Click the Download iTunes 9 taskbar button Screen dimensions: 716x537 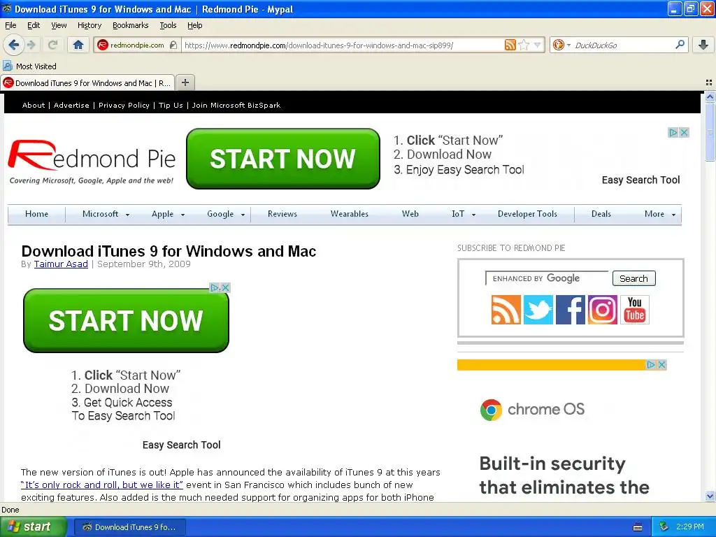click(130, 527)
